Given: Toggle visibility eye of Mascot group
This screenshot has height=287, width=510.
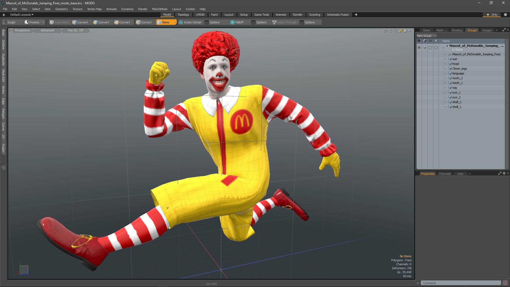Looking at the screenshot, I should pyautogui.click(x=419, y=48).
